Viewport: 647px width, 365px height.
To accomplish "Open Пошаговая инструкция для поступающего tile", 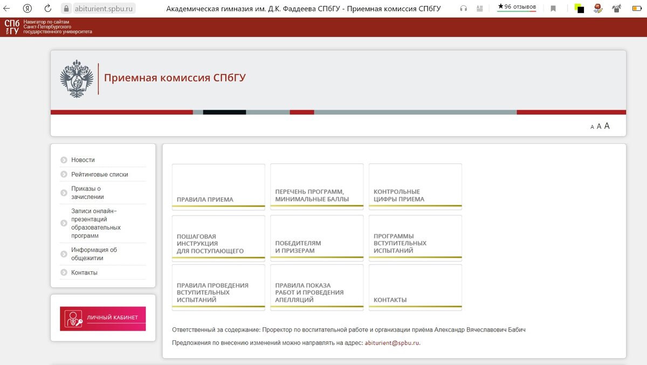I will [x=218, y=238].
